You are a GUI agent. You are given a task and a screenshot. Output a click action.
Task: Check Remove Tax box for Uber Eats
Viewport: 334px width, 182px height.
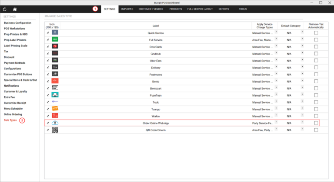point(316,61)
